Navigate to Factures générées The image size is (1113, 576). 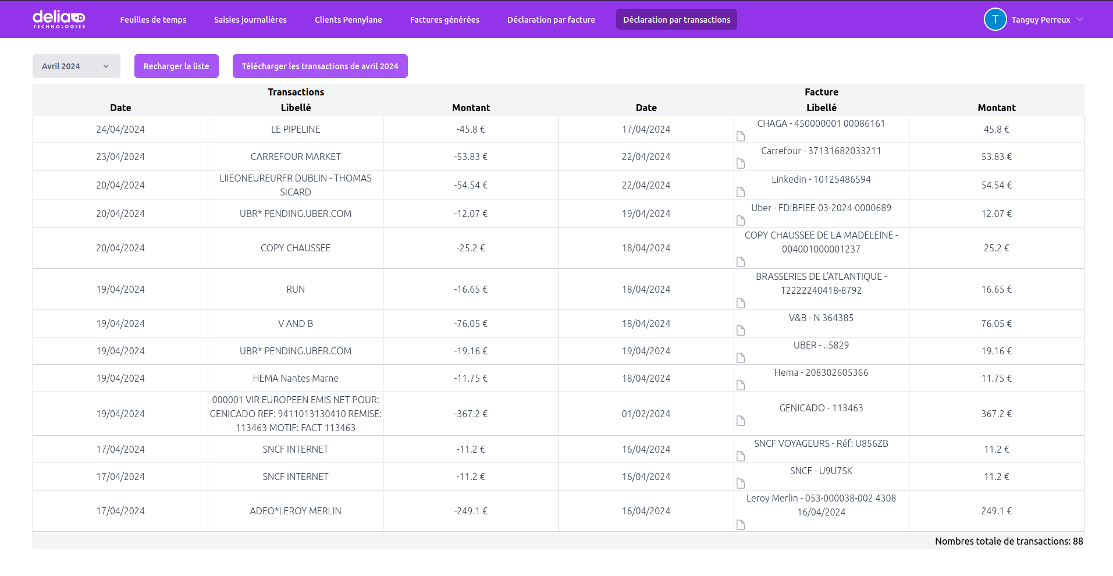(x=445, y=20)
